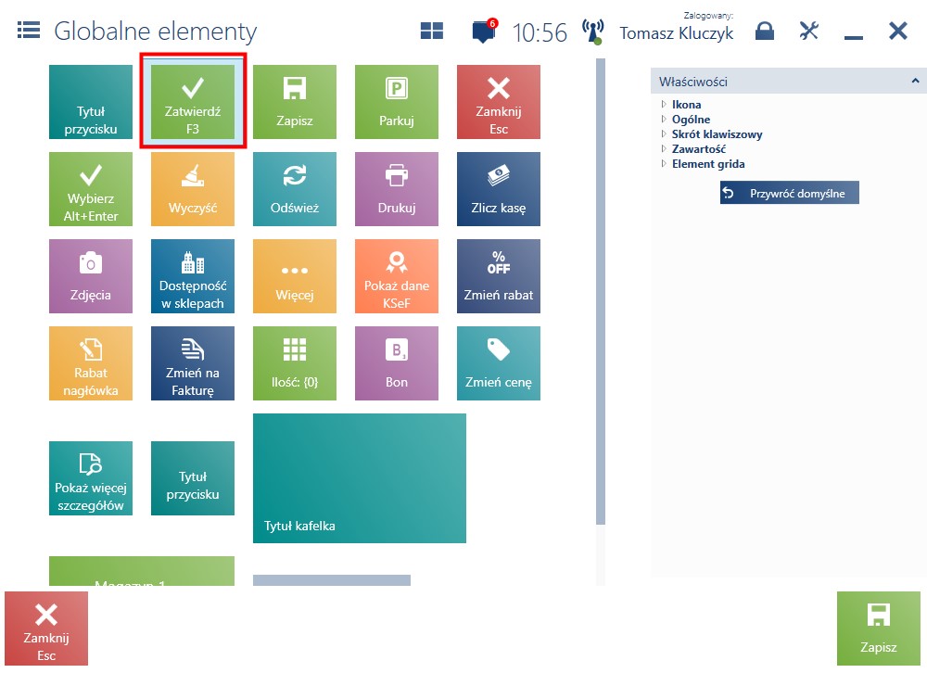The width and height of the screenshot is (927, 673).
Task: Select the Zmień rabat percent-off tile
Action: click(x=499, y=276)
